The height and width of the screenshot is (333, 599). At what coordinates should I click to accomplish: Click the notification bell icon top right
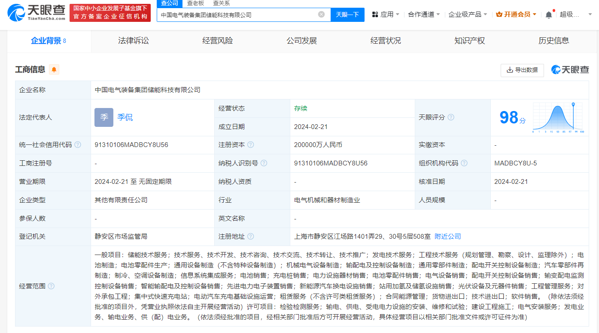point(548,14)
